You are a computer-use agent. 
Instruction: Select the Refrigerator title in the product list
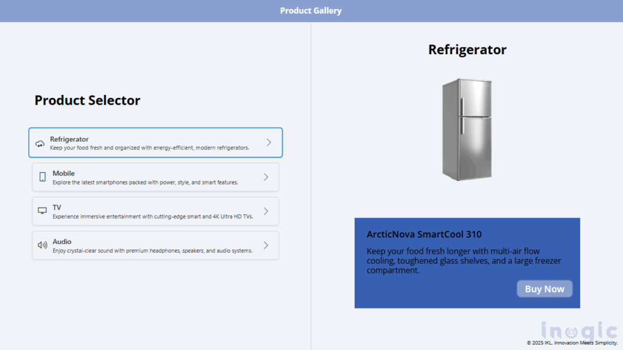click(69, 139)
